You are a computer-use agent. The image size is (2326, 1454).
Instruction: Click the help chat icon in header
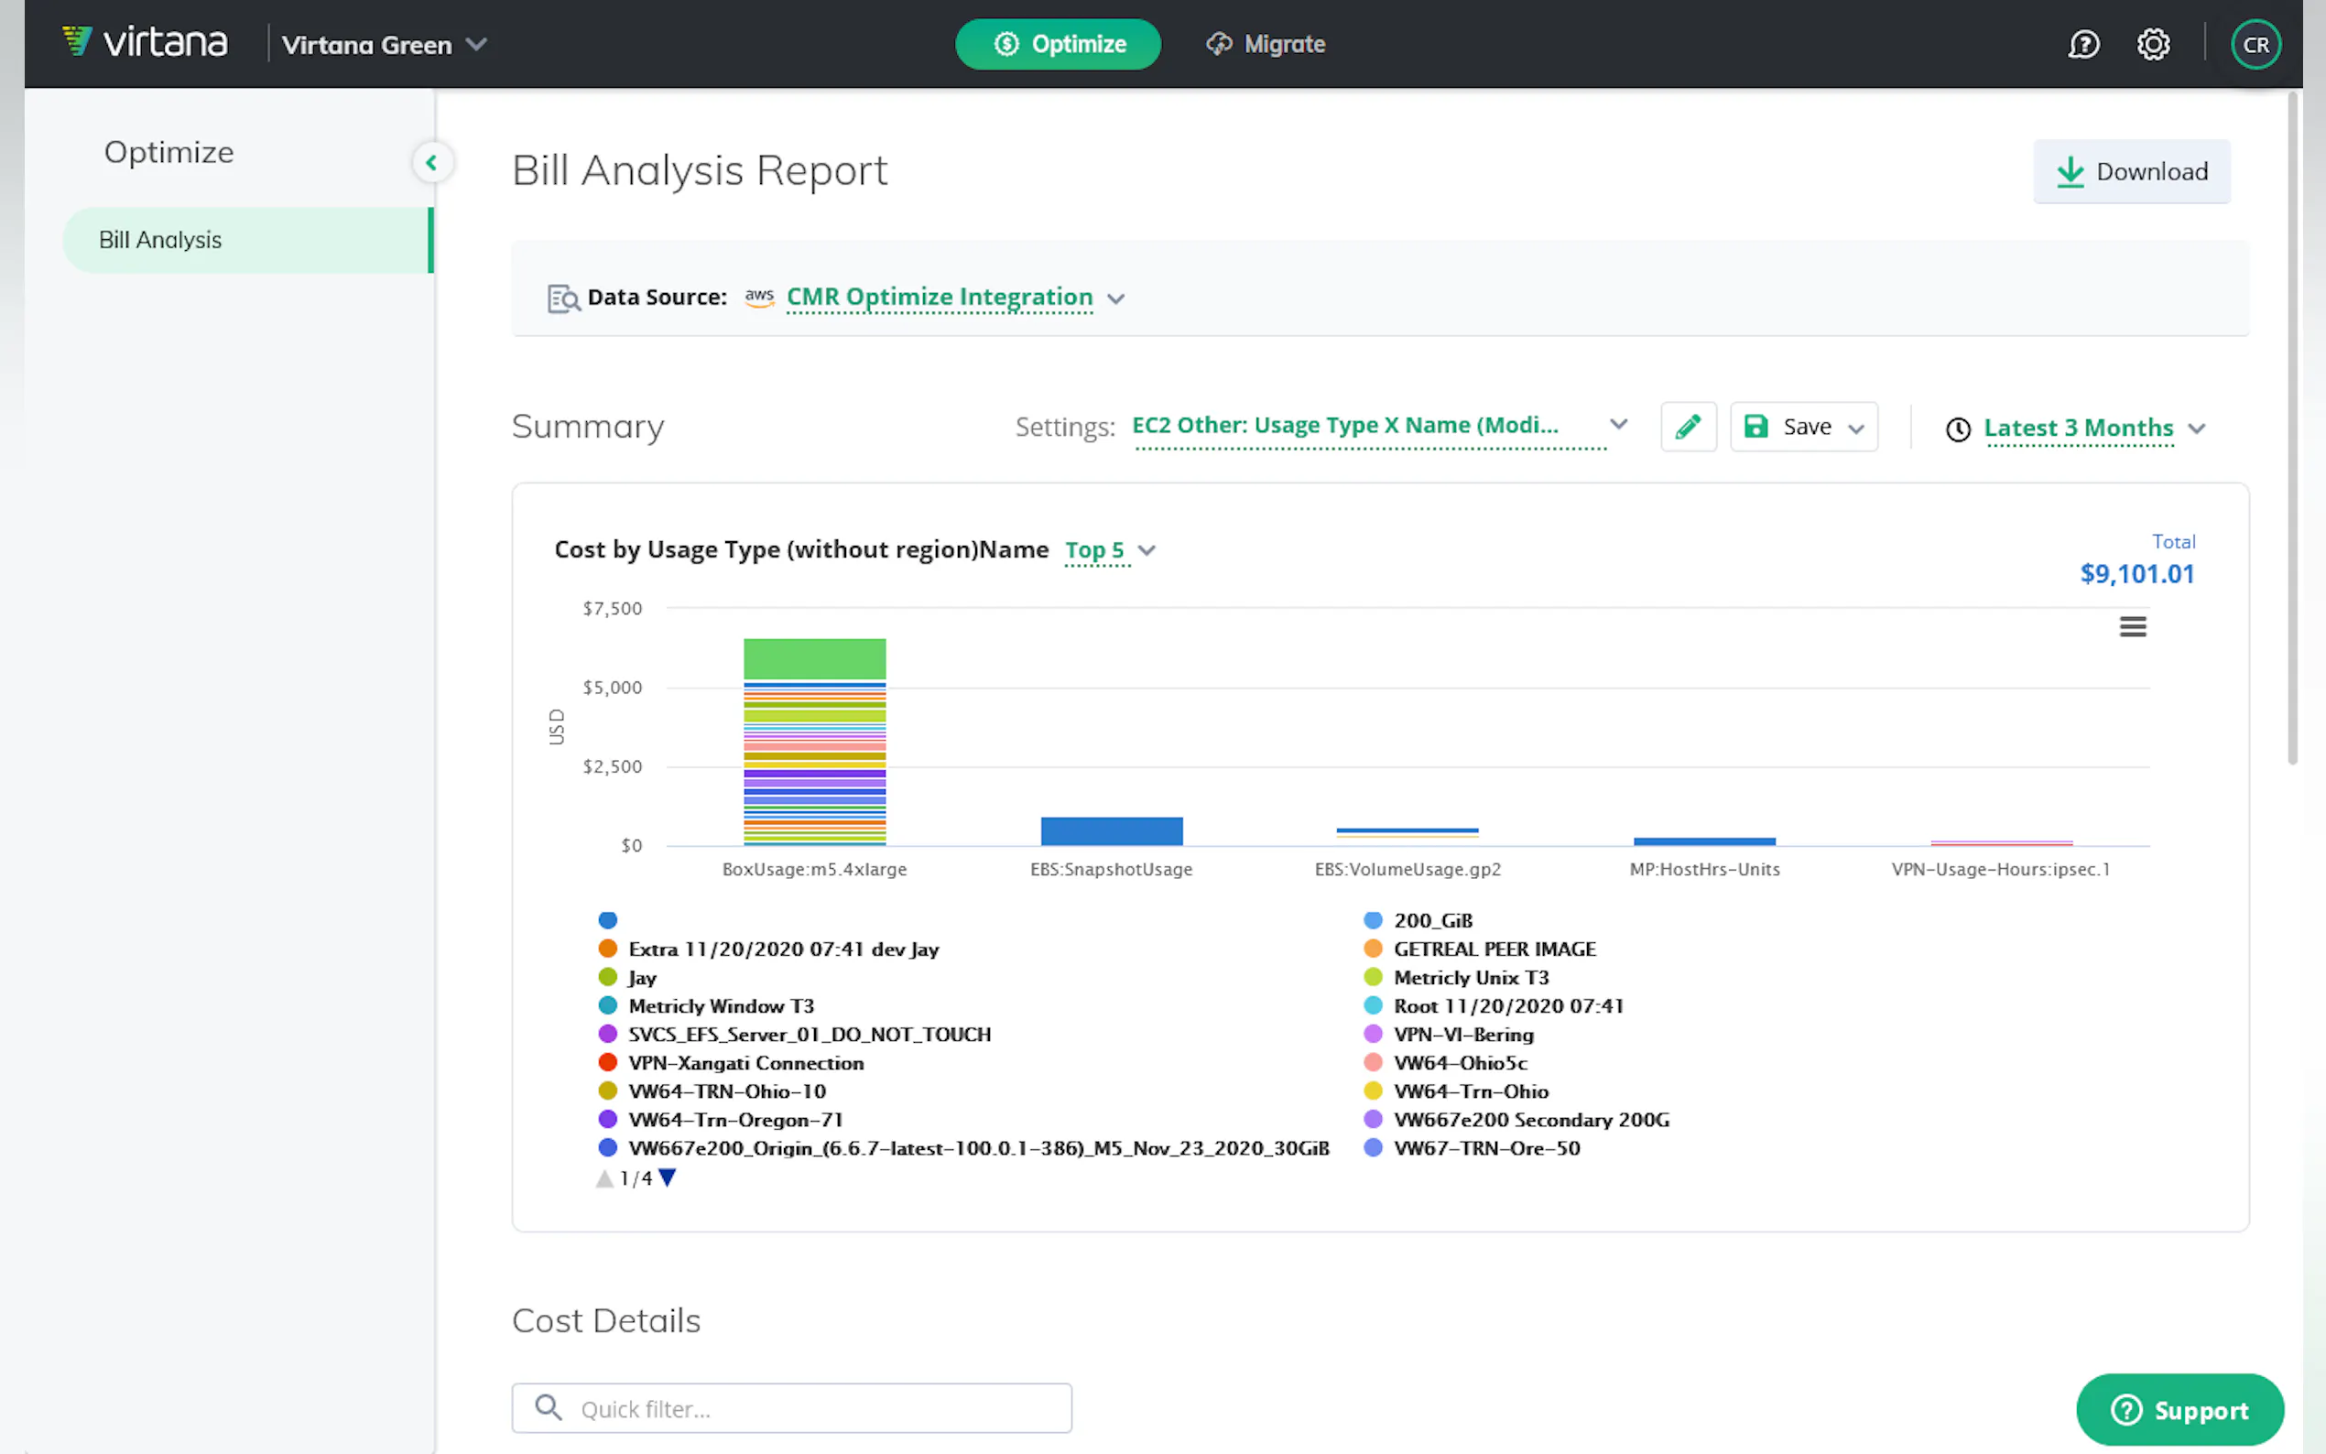pyautogui.click(x=2082, y=44)
